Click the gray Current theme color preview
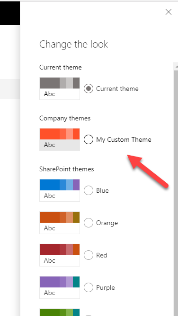The image size is (178, 316). click(x=60, y=89)
